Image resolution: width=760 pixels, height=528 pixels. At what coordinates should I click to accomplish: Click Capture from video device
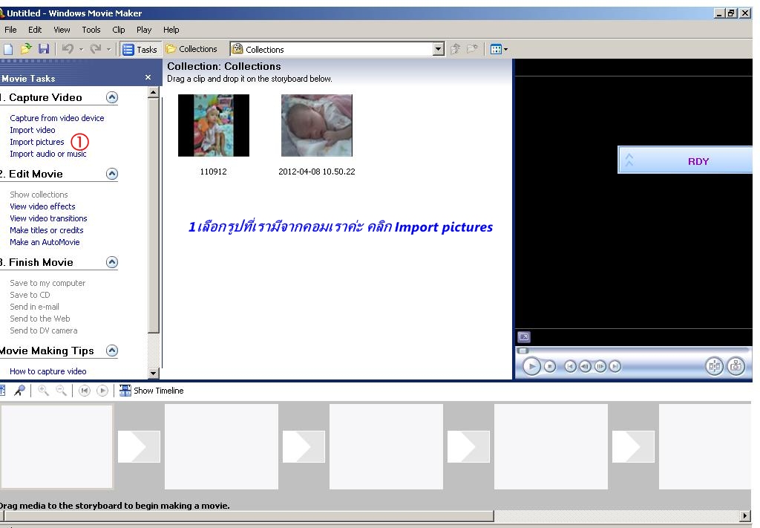coord(56,118)
